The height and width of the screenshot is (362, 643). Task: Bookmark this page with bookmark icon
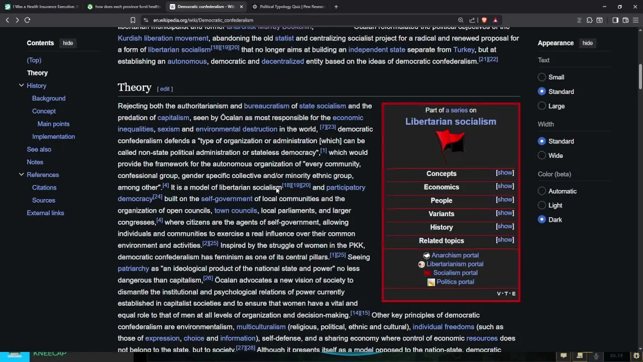[x=133, y=20]
